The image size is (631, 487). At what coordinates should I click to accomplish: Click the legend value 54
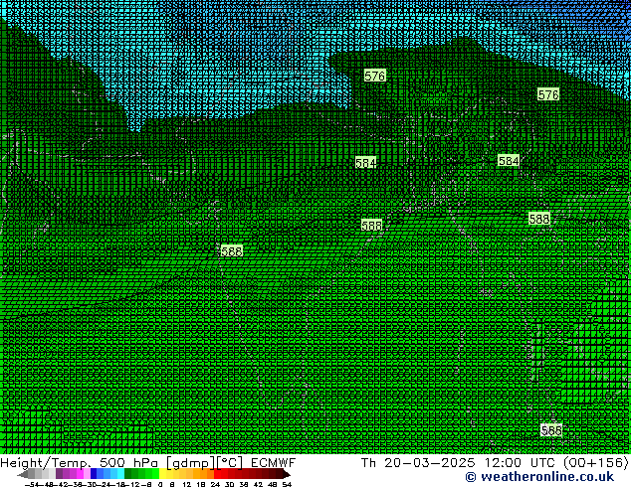point(287,485)
